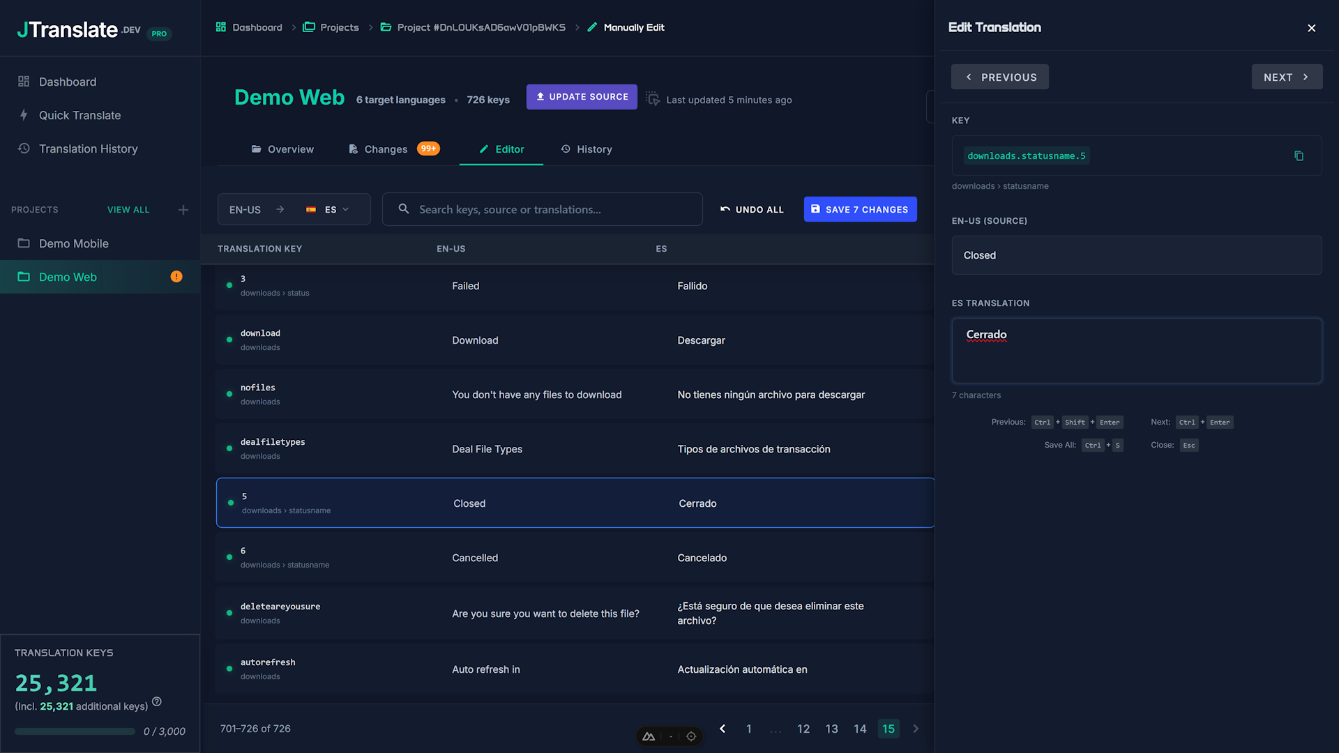Image resolution: width=1339 pixels, height=753 pixels.
Task: Go to next page arrow in pagination
Action: (916, 729)
